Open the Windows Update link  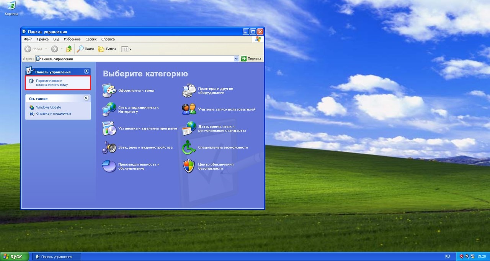(49, 107)
